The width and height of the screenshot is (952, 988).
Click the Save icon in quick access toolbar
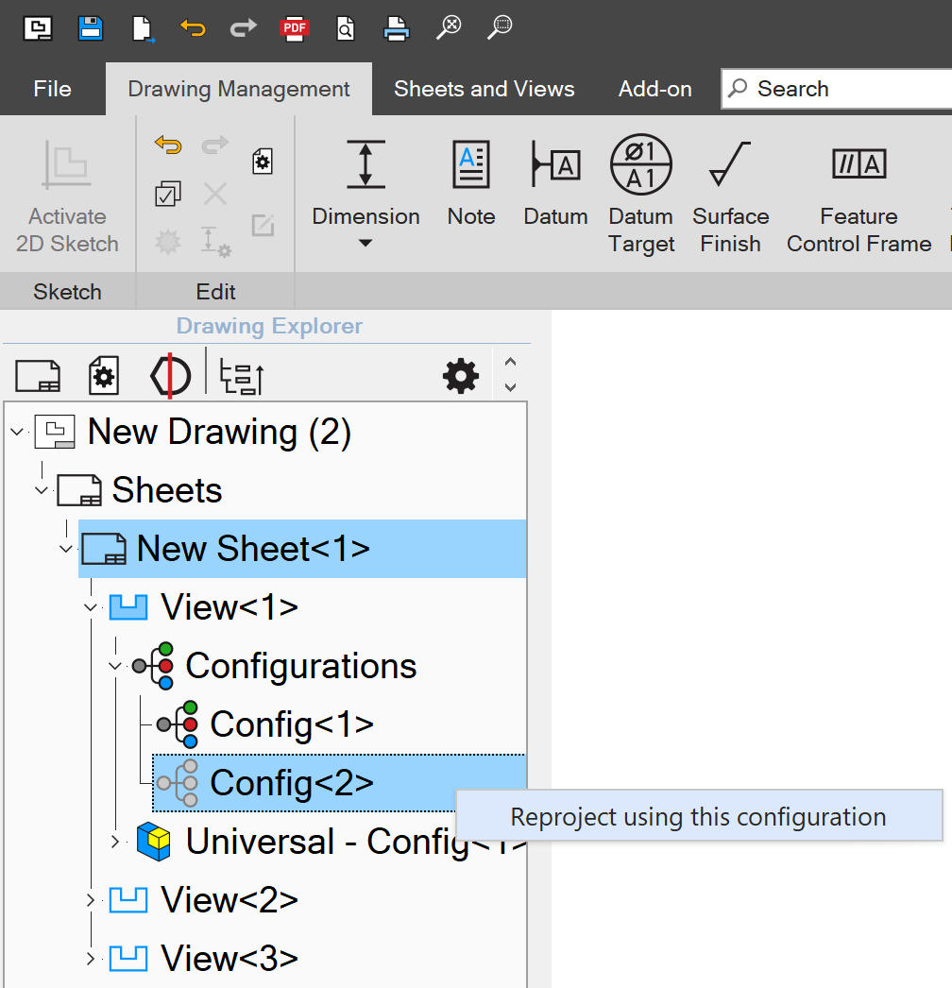click(91, 28)
